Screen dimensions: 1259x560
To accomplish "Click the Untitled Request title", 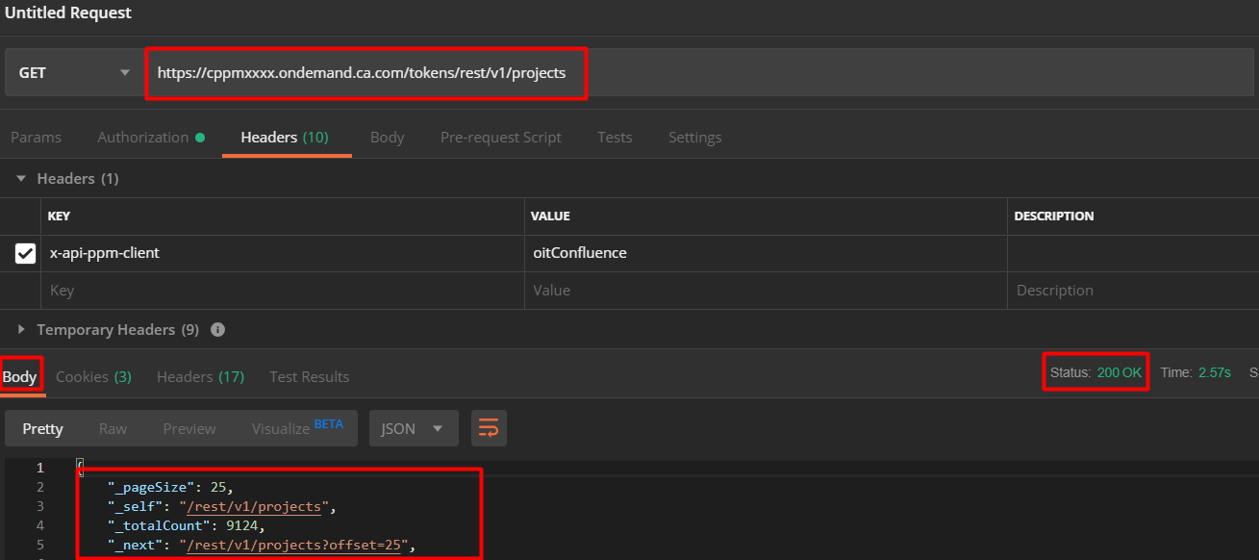I will (x=68, y=13).
